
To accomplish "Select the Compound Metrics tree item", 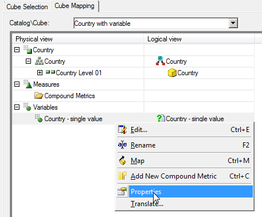I will pos(69,96).
